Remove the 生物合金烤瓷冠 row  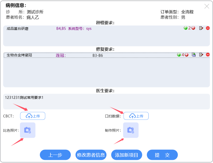(208, 55)
